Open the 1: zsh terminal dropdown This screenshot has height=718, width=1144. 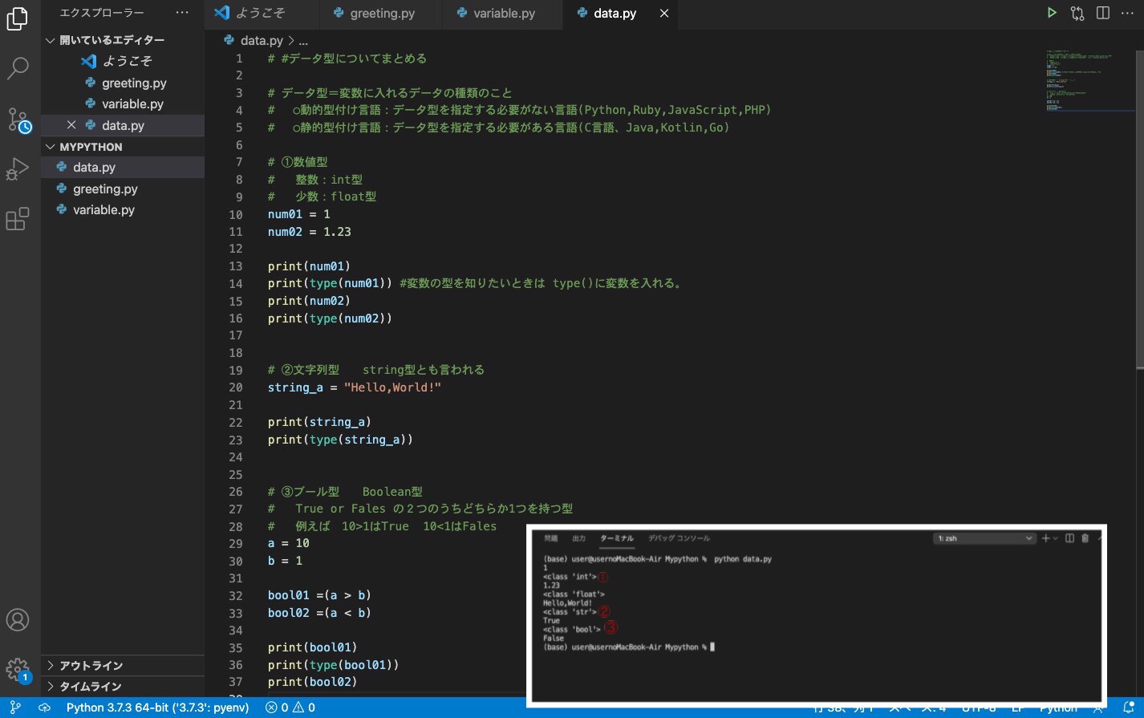(x=985, y=538)
